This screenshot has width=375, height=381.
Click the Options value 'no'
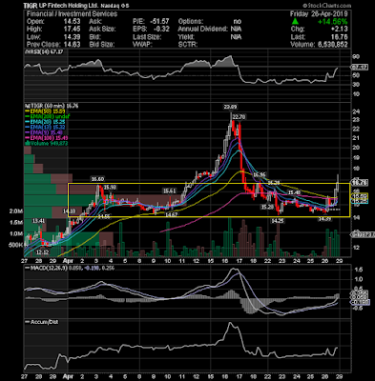[x=238, y=22]
